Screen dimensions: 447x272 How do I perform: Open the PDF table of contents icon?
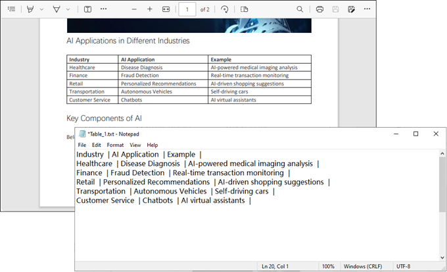coord(11,9)
